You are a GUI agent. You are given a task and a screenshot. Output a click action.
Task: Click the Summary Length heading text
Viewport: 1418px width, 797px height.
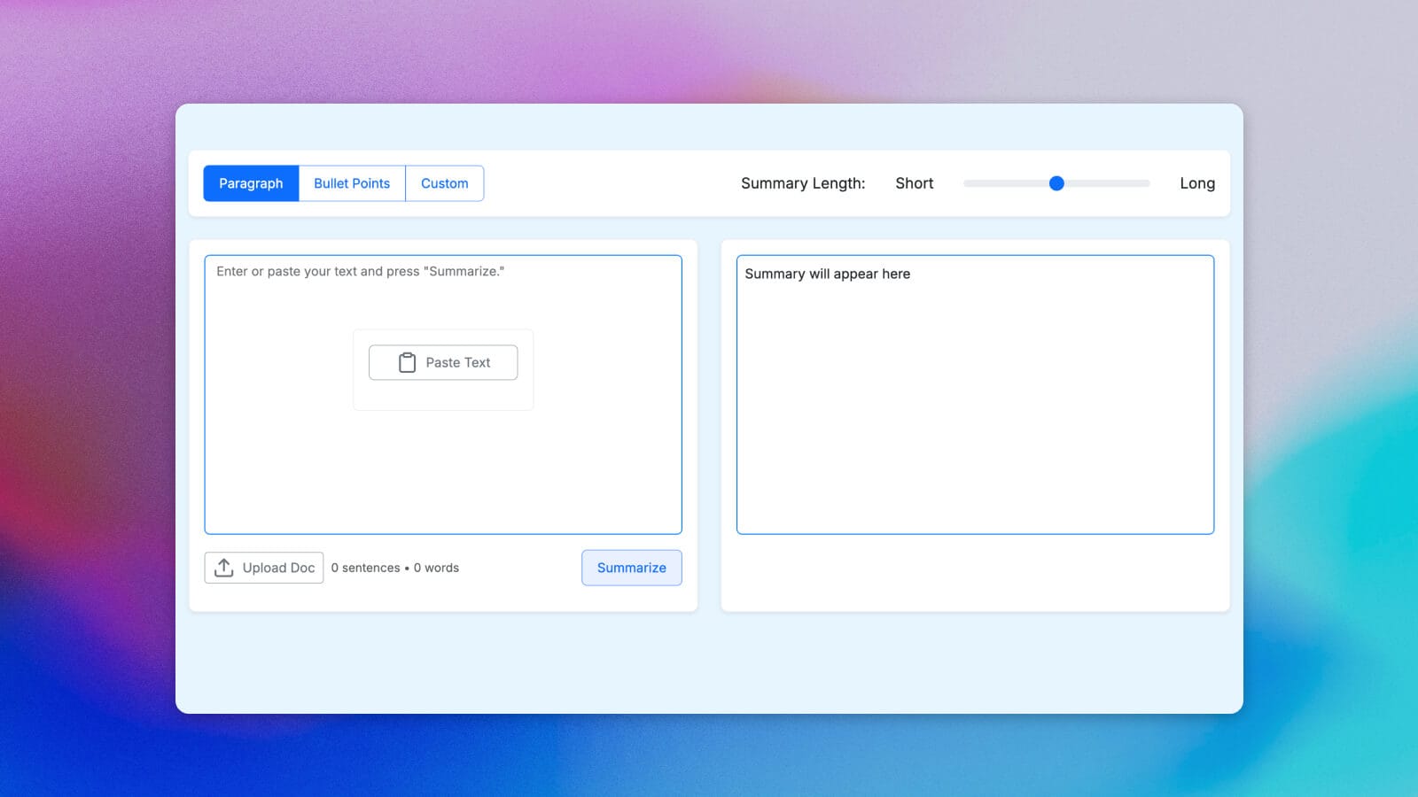[803, 183]
